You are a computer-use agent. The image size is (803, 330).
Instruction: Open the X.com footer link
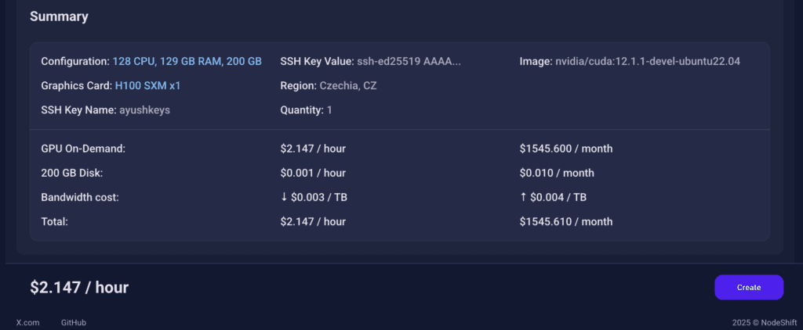tap(27, 322)
